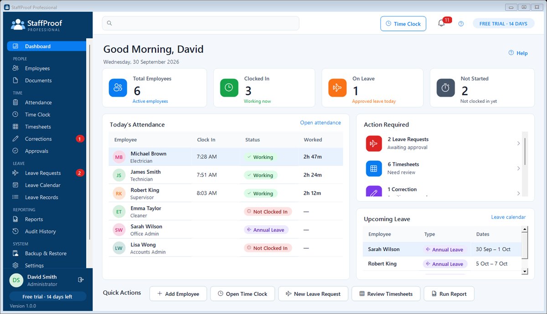Screen dimensions: 547x314
Task: Click the help question-mark icon in top bar
Action: (461, 24)
